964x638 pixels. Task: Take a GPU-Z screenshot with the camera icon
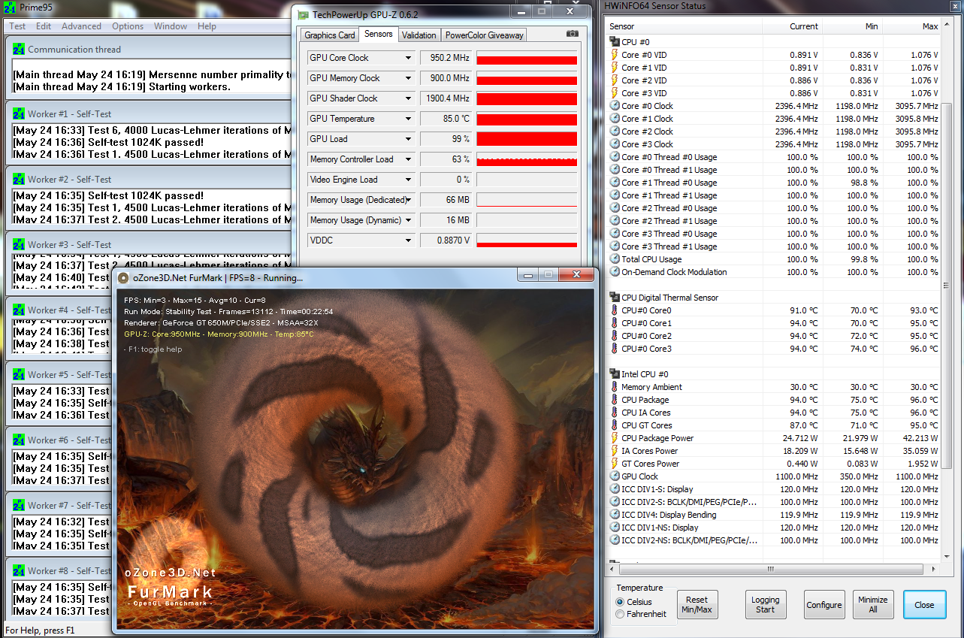573,34
